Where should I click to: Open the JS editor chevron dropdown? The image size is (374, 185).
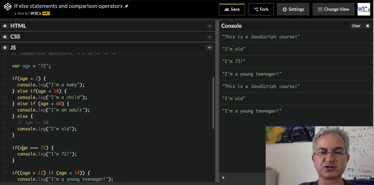click(209, 47)
